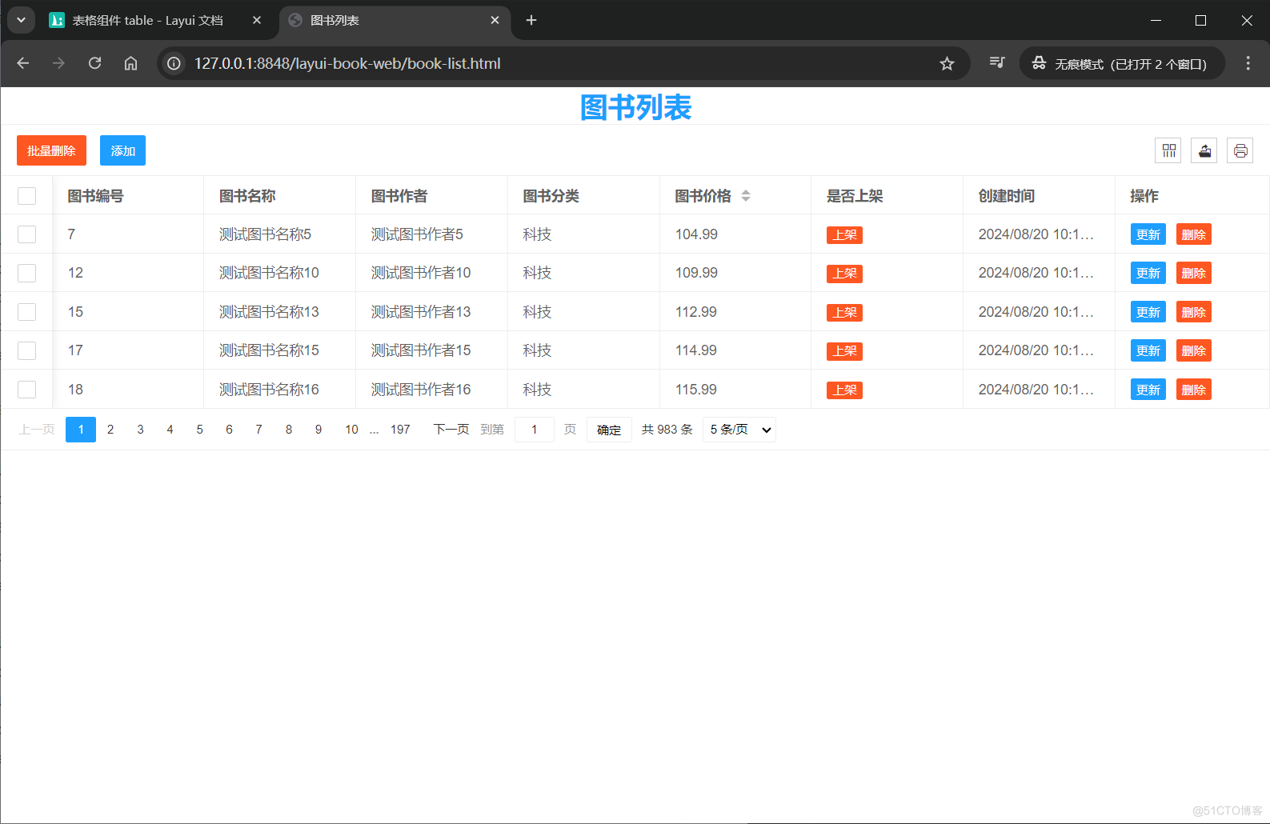Click the 上架 tag in row 12

844,274
